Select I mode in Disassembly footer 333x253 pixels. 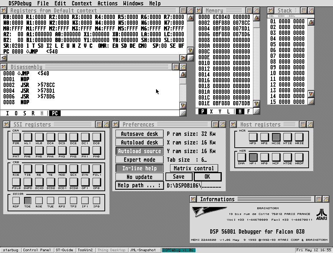(x=8, y=113)
